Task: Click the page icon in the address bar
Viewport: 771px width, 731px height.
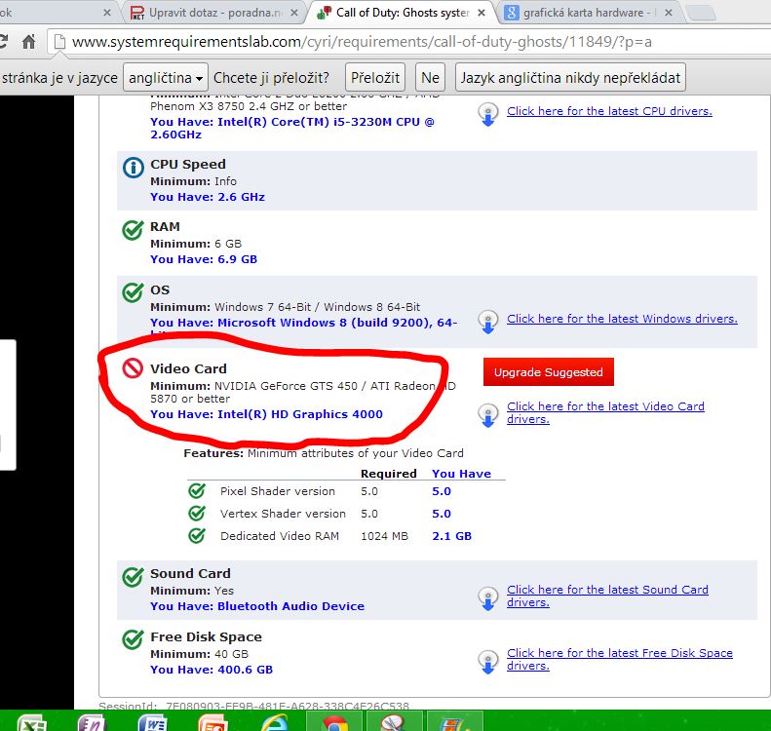Action: pos(59,42)
